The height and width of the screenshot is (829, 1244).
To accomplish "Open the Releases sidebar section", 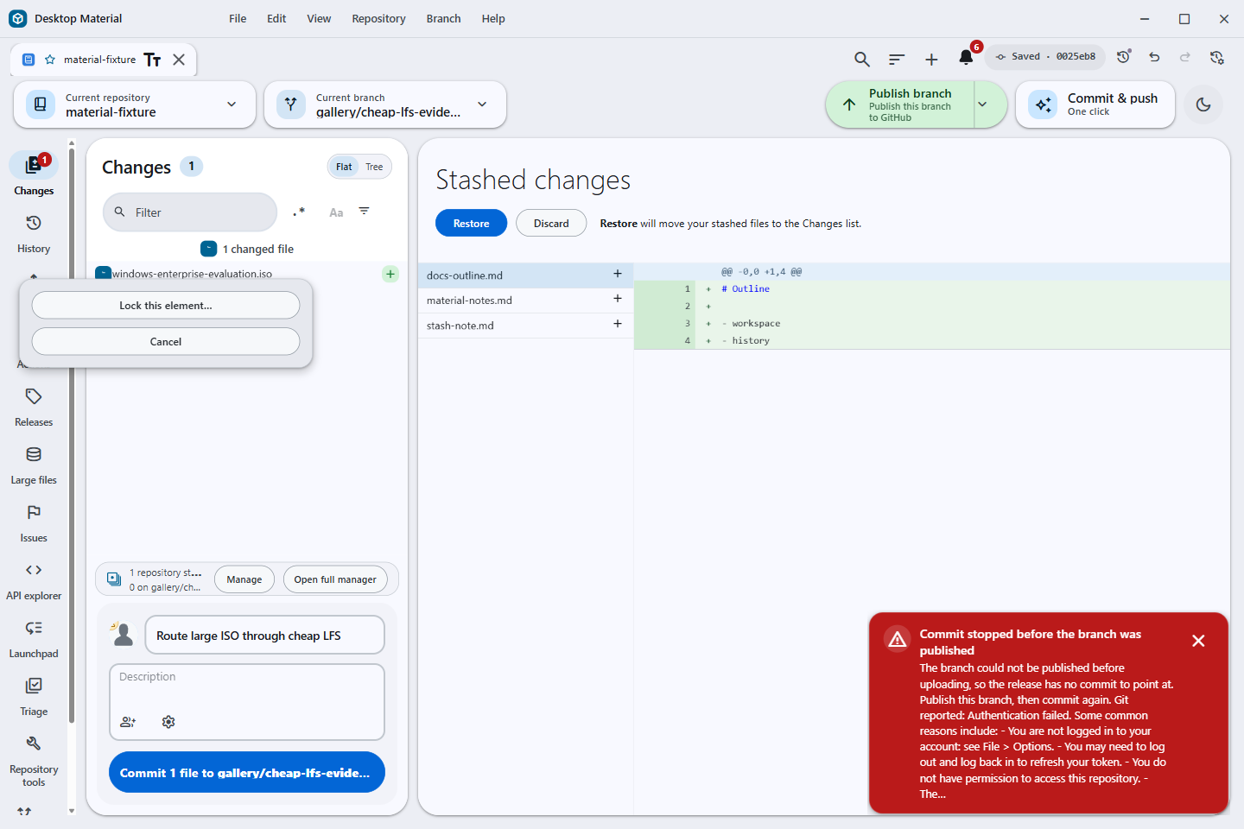I will tap(34, 408).
